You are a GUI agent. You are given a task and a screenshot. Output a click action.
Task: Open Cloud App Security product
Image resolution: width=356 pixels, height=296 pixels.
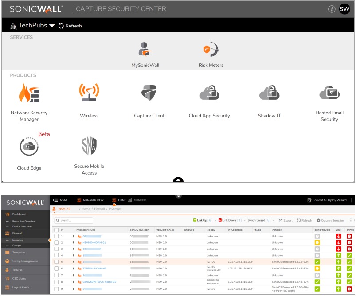209,101
